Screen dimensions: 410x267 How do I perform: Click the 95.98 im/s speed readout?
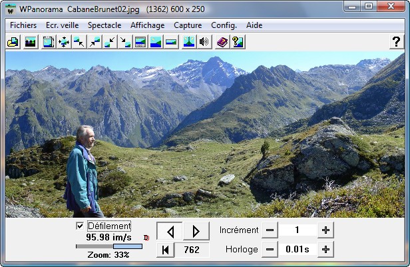pyautogui.click(x=108, y=238)
